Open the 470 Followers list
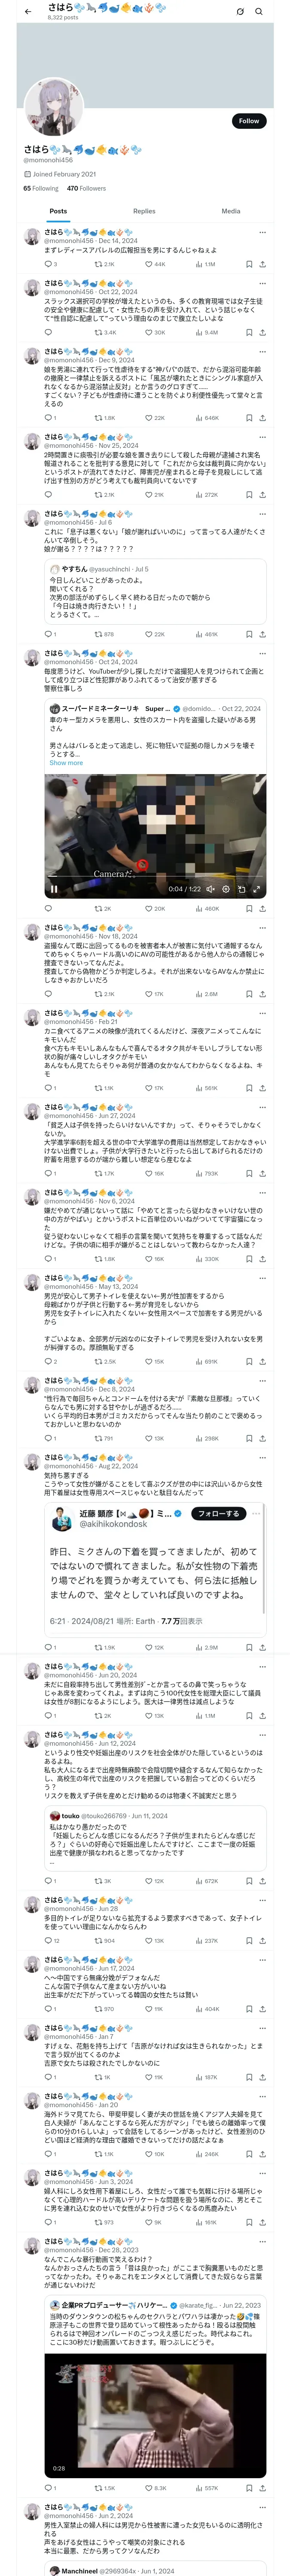This screenshot has width=290, height=2576. click(86, 188)
